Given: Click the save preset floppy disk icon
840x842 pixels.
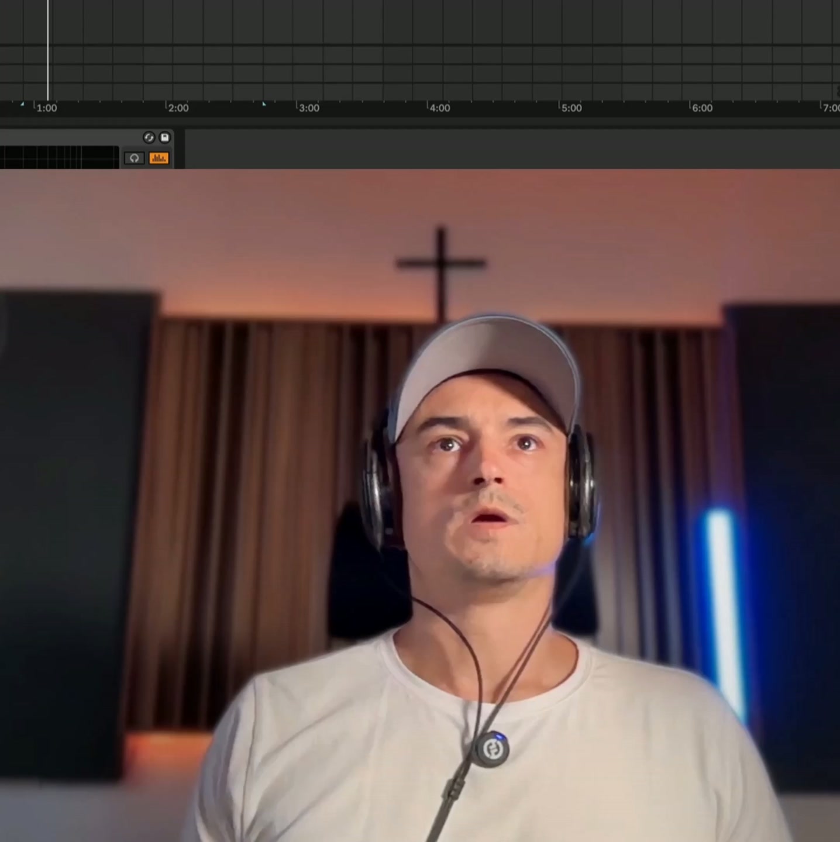Looking at the screenshot, I should tap(165, 137).
